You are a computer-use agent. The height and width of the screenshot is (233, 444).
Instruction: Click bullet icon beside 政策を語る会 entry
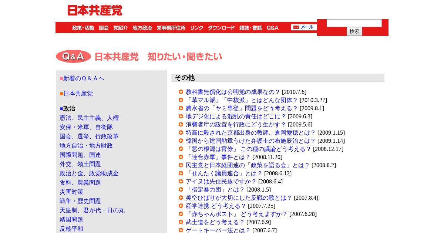click(181, 165)
